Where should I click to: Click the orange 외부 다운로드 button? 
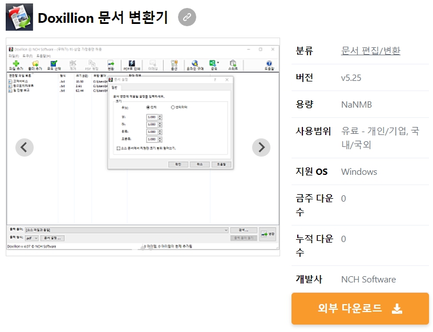360,308
